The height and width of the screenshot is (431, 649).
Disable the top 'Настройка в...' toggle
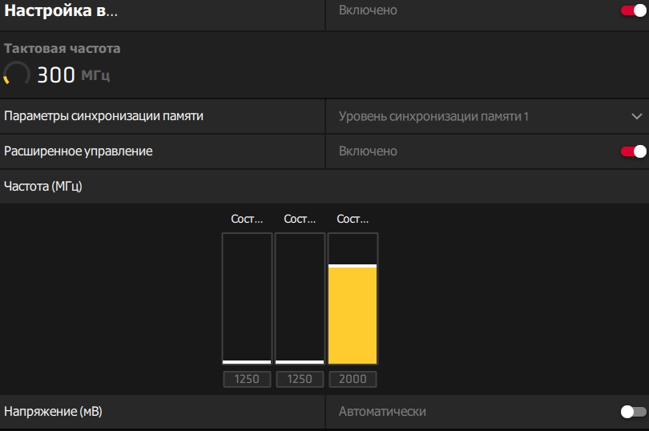tap(633, 11)
